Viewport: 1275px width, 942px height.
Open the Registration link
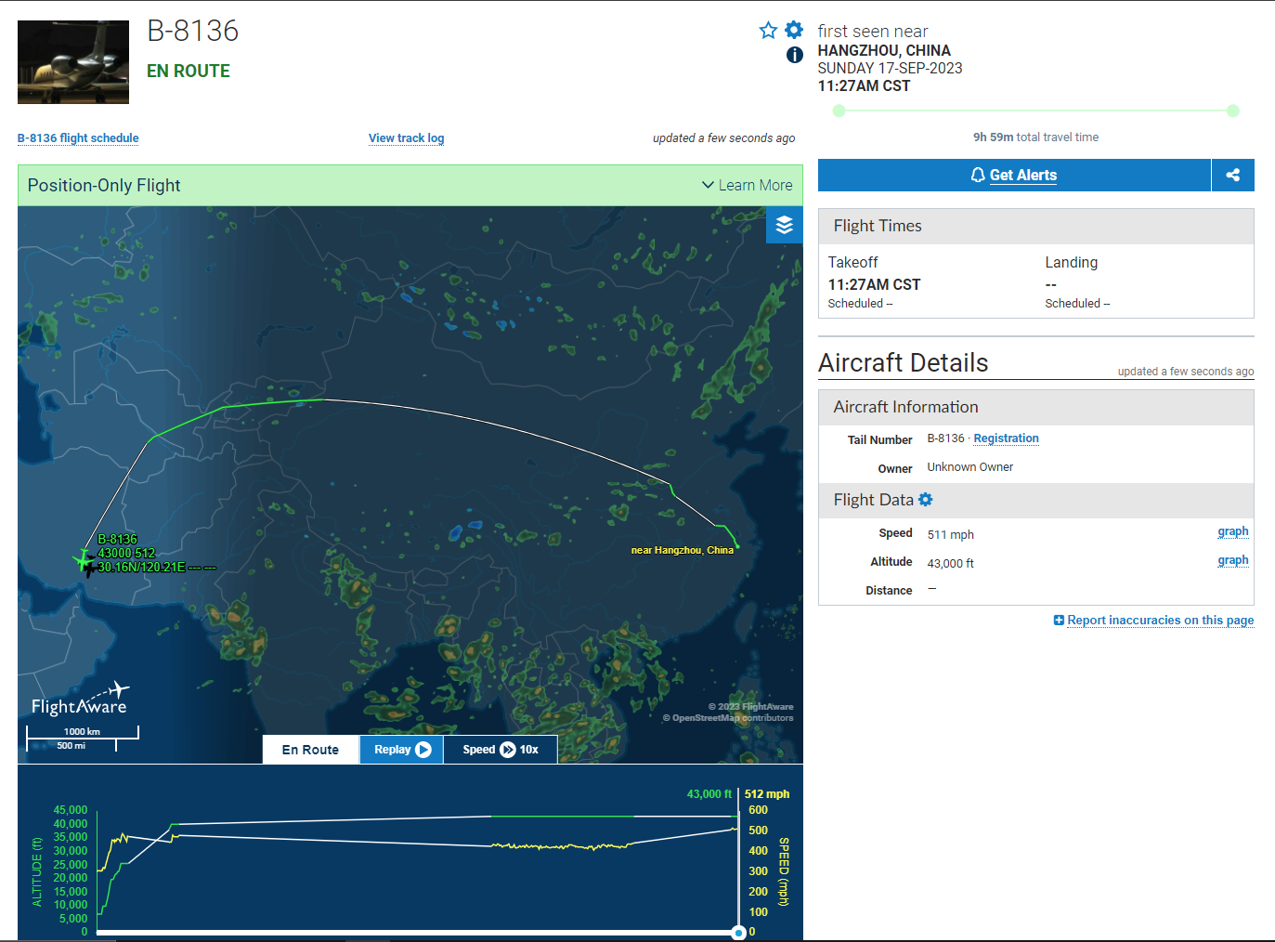pyautogui.click(x=1006, y=438)
